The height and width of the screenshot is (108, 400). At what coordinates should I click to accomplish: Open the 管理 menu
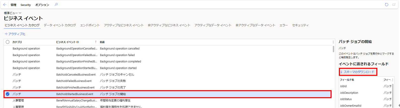(13, 5)
